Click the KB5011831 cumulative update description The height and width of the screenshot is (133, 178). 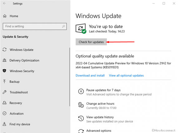123,65
